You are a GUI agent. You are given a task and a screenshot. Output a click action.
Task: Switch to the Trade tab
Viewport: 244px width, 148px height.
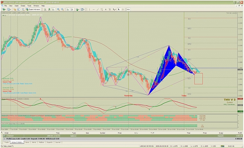point(7,143)
